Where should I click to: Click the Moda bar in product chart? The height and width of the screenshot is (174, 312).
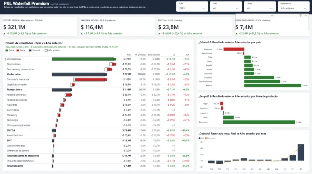coord(228,117)
